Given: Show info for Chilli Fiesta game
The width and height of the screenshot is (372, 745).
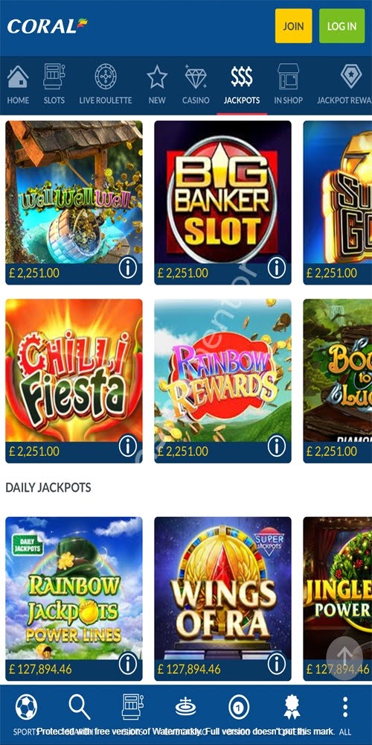Looking at the screenshot, I should coord(128,446).
